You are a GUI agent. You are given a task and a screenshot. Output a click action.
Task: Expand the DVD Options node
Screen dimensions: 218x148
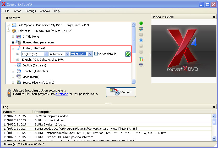[8, 25]
